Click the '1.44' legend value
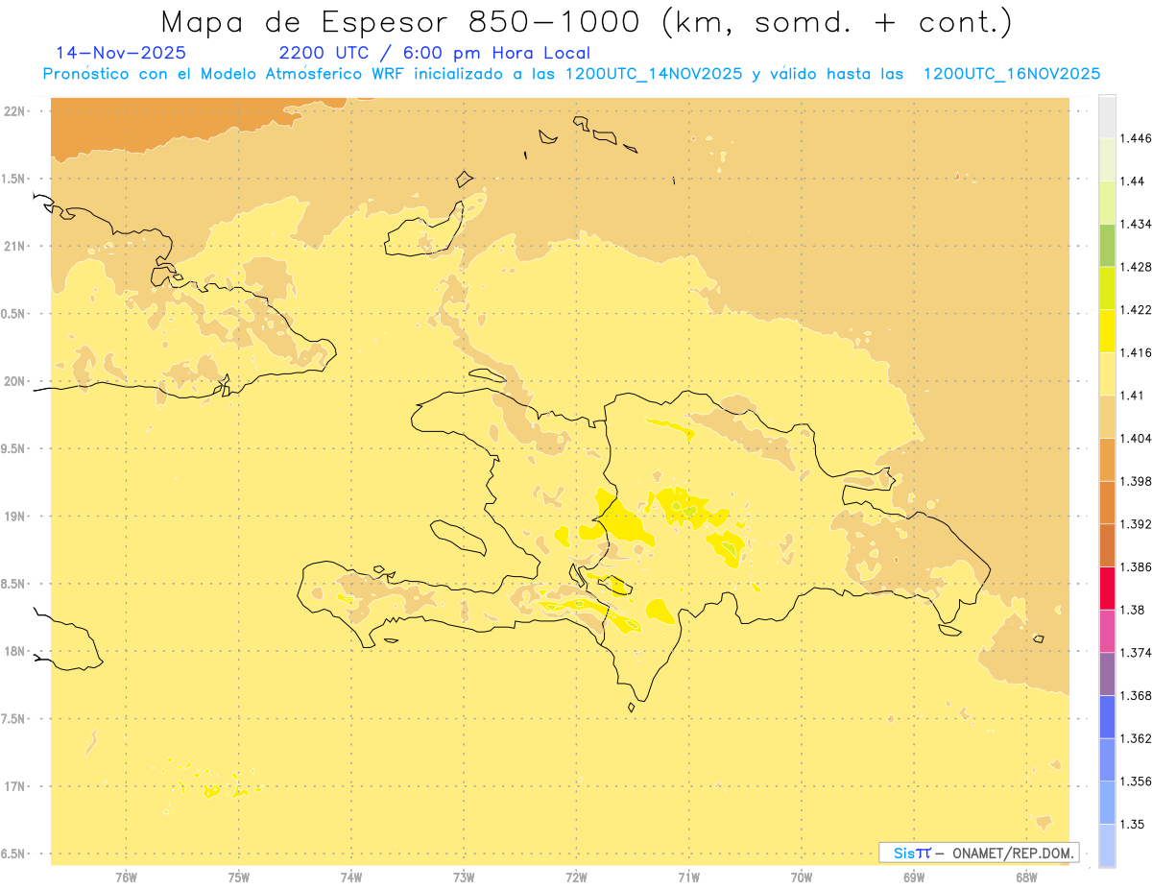 pyautogui.click(x=1134, y=180)
